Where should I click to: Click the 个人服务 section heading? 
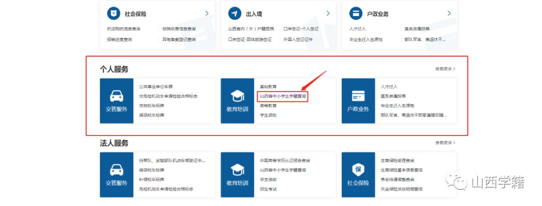click(x=114, y=69)
